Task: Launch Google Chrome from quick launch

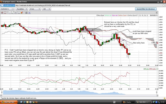Action: coord(33,102)
